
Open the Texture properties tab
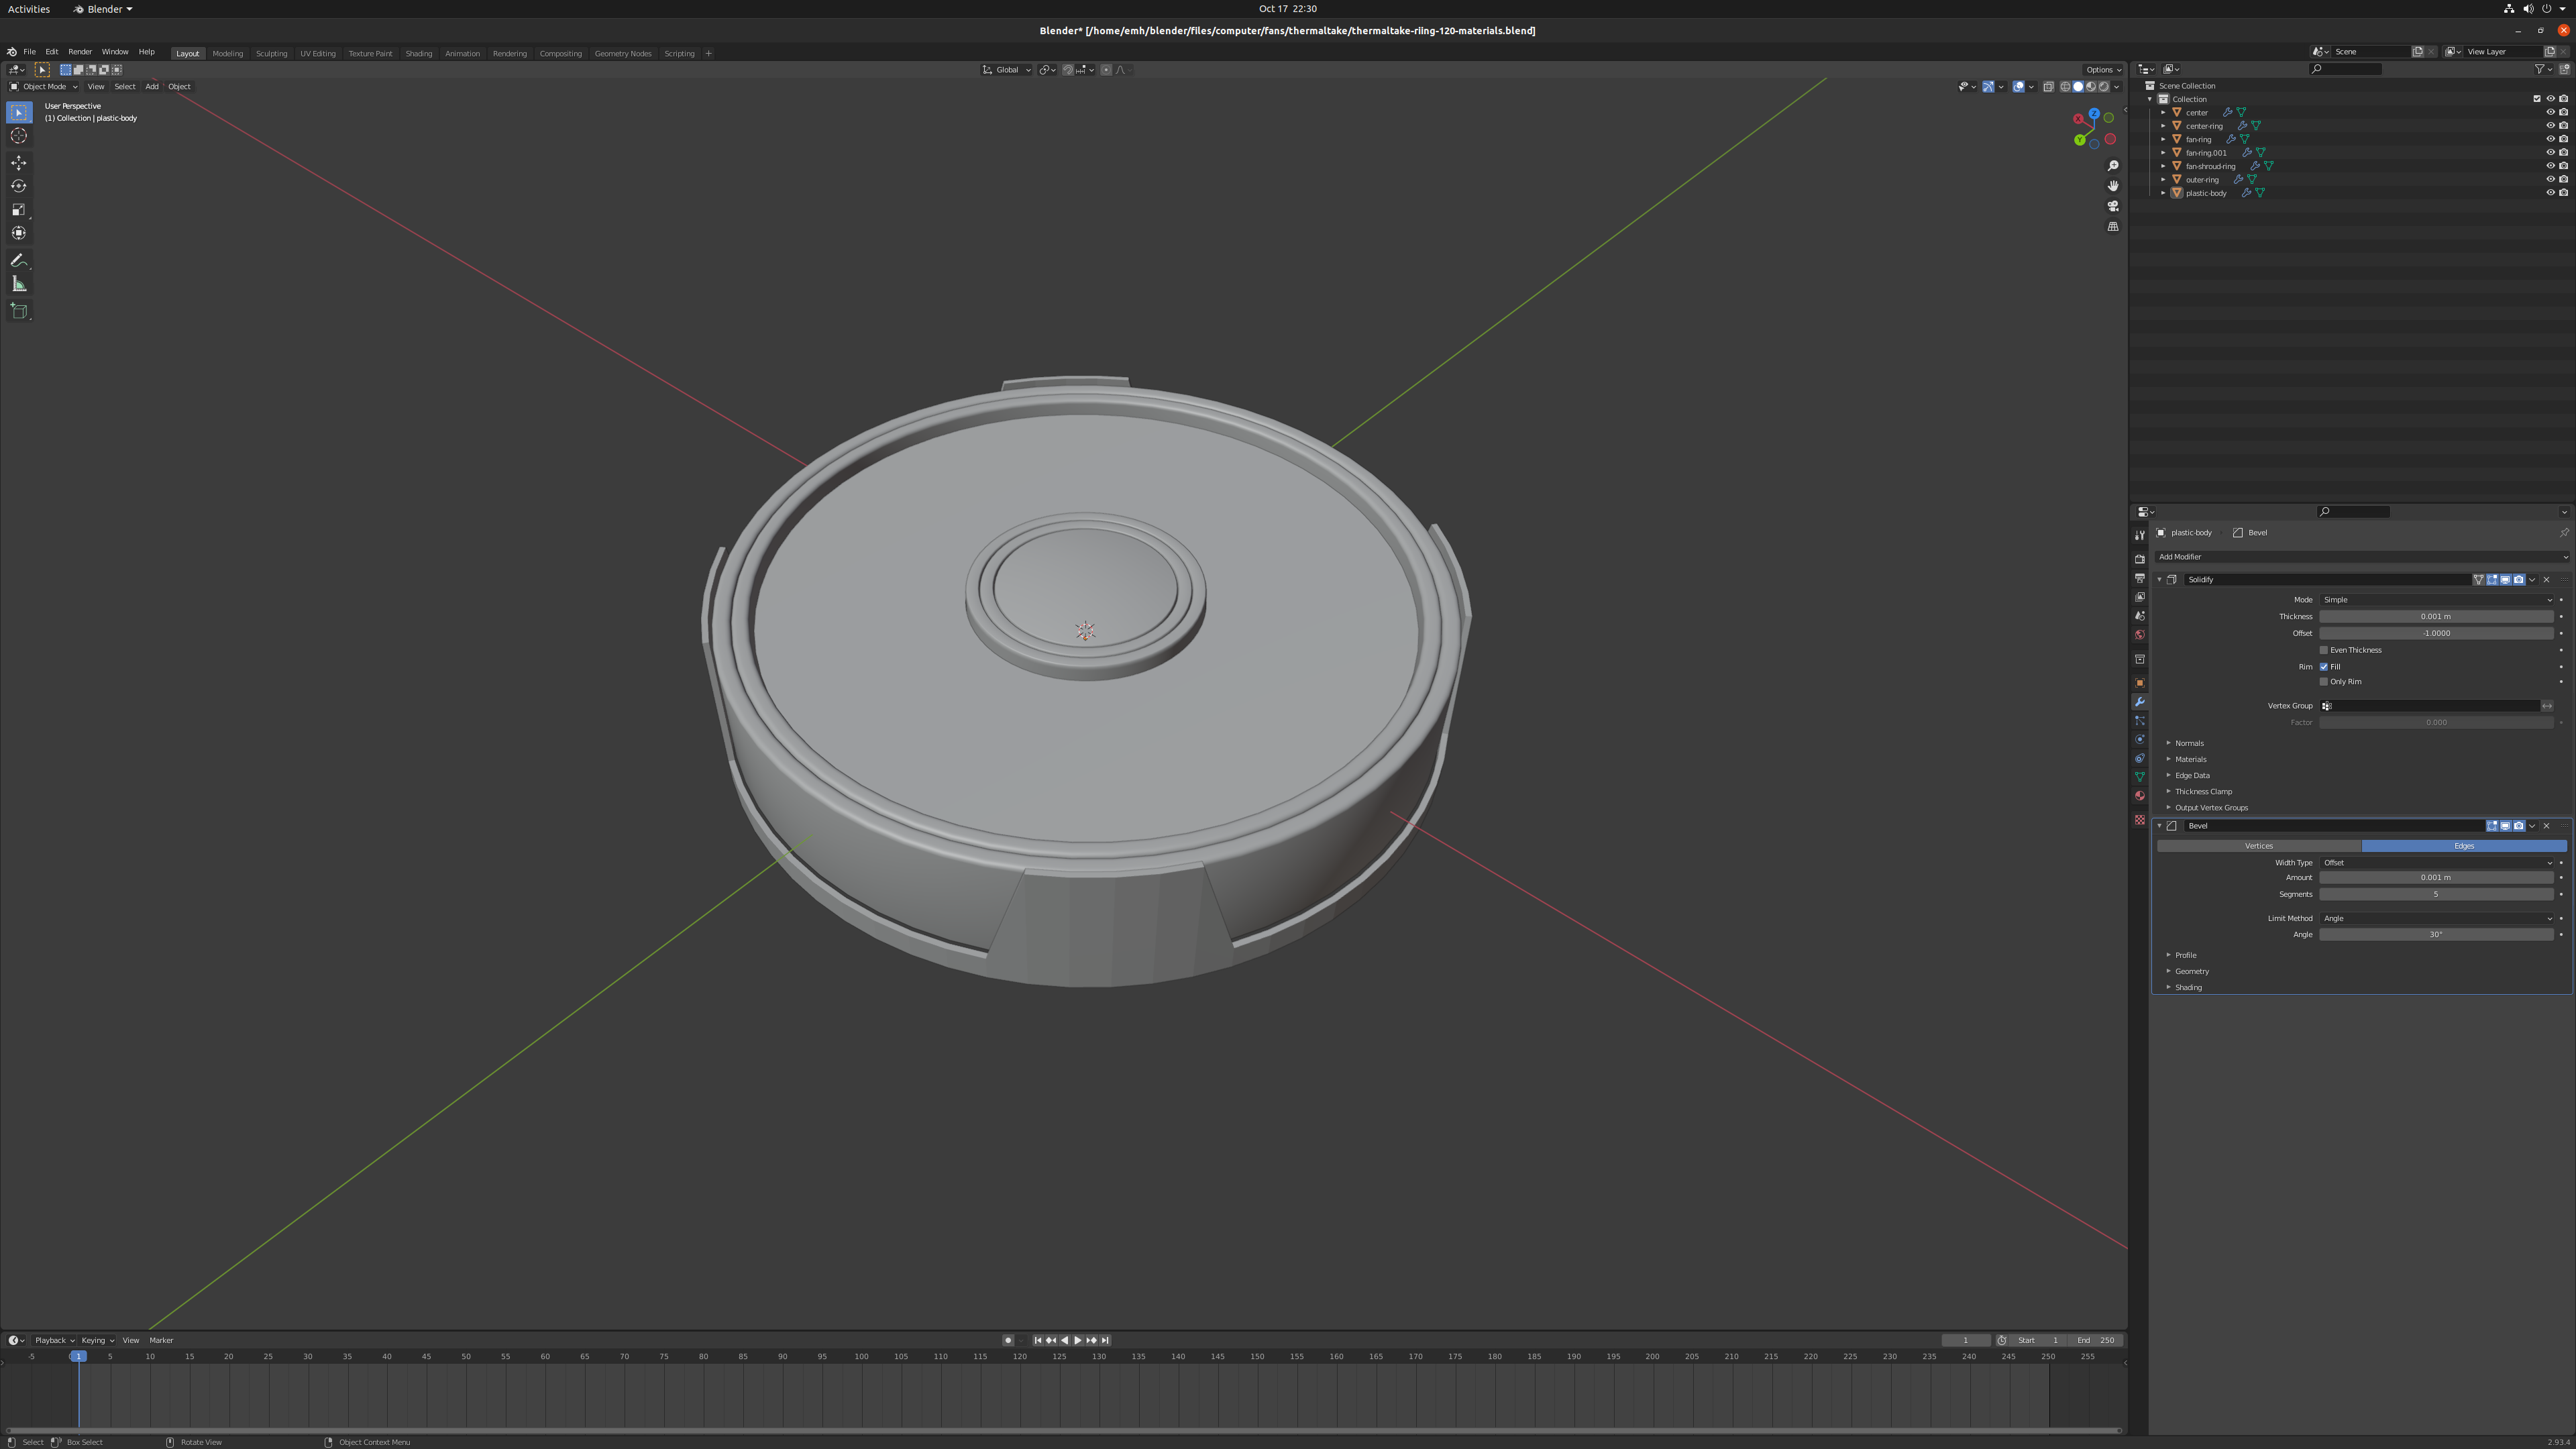tap(2140, 820)
